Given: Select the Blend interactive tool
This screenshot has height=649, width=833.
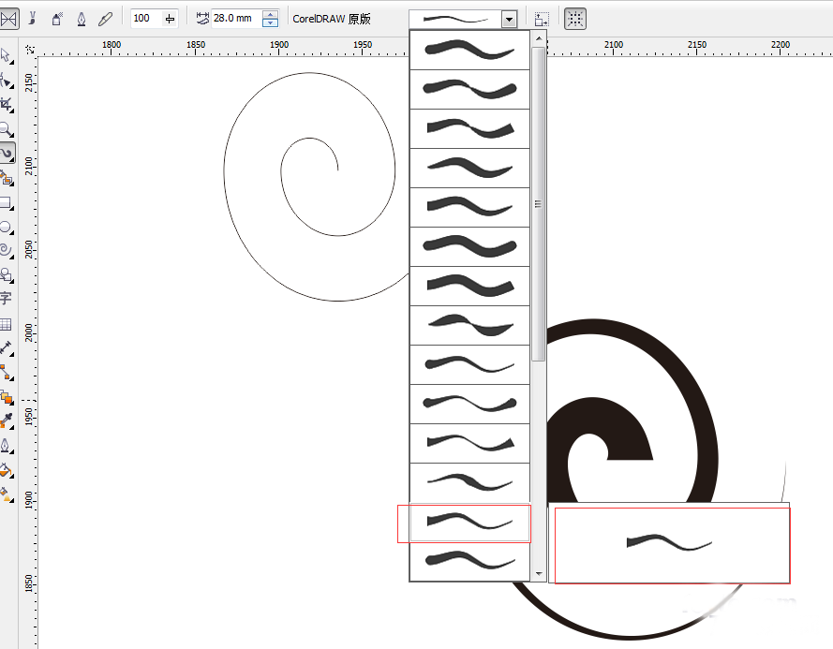Looking at the screenshot, I should (x=7, y=397).
